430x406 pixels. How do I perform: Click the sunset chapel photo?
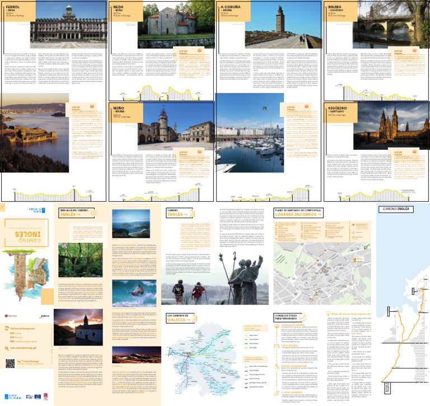pos(78,327)
